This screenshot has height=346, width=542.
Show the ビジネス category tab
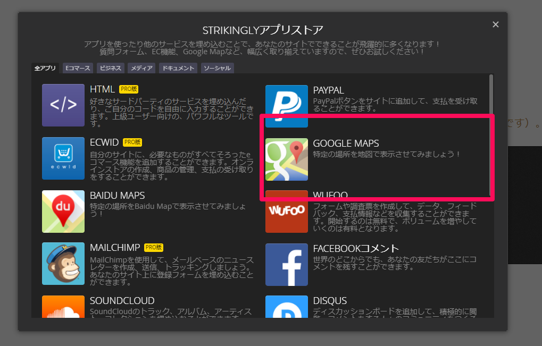[x=111, y=69]
